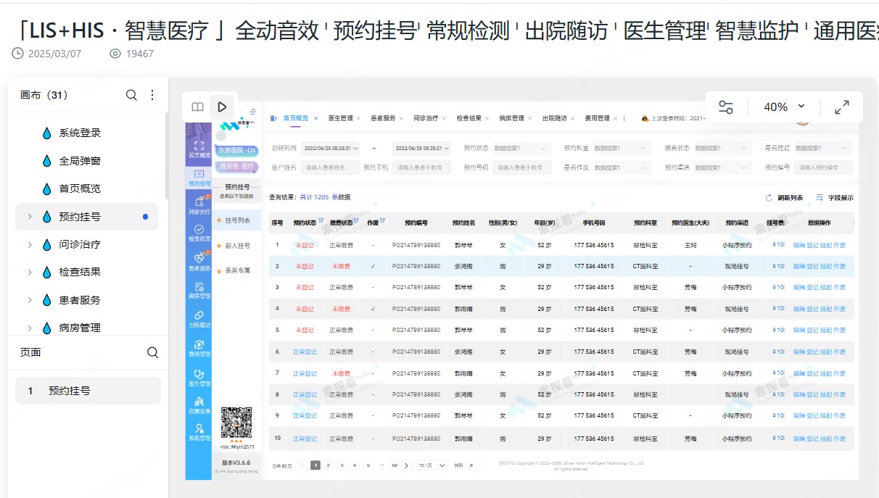Open the 贵宾专属 submenu item
879x498 pixels.
(237, 270)
